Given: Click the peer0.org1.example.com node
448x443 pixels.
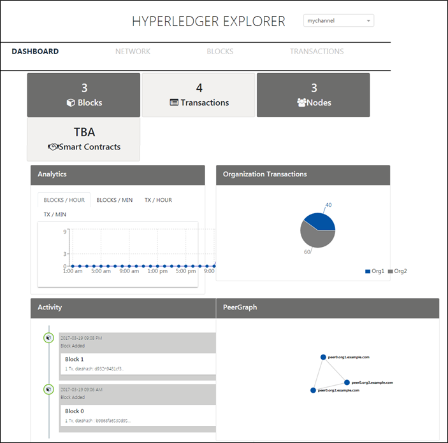Looking at the screenshot, I should pos(323,357).
